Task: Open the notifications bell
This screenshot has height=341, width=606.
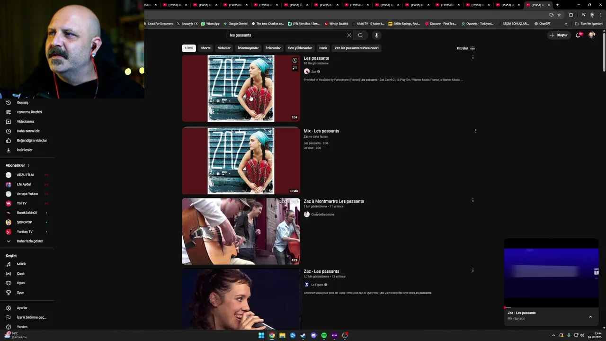Action: point(579,35)
